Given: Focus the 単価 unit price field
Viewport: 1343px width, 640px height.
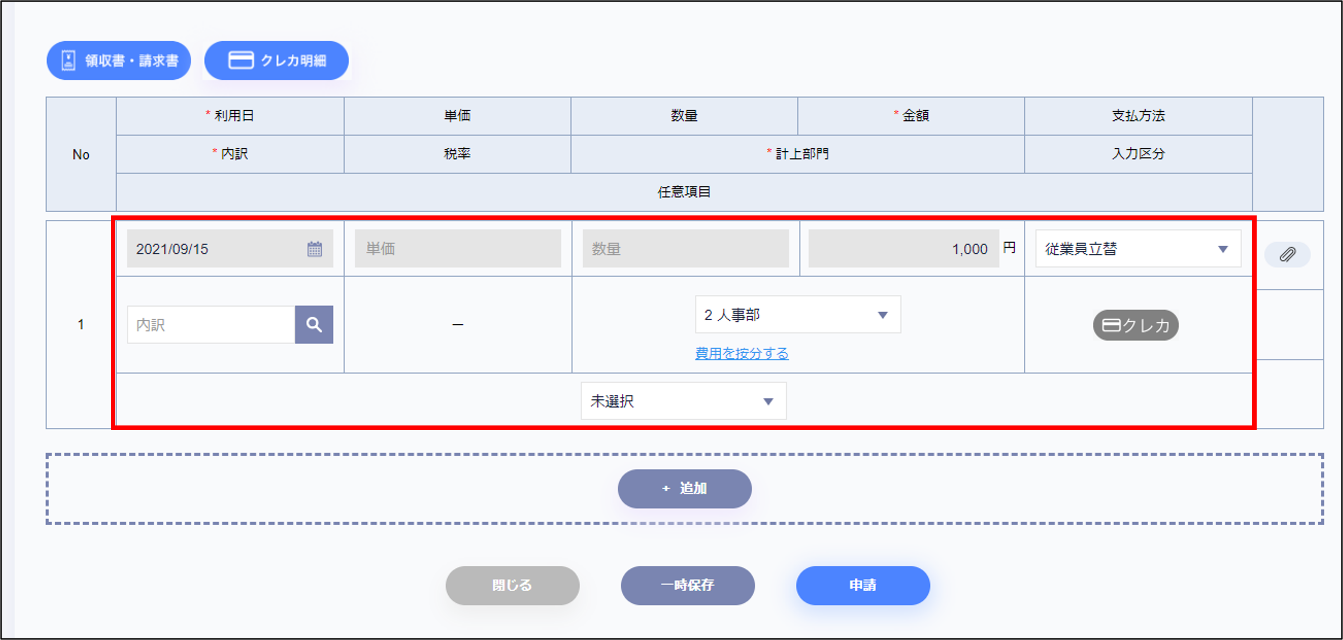Looking at the screenshot, I should pos(457,249).
